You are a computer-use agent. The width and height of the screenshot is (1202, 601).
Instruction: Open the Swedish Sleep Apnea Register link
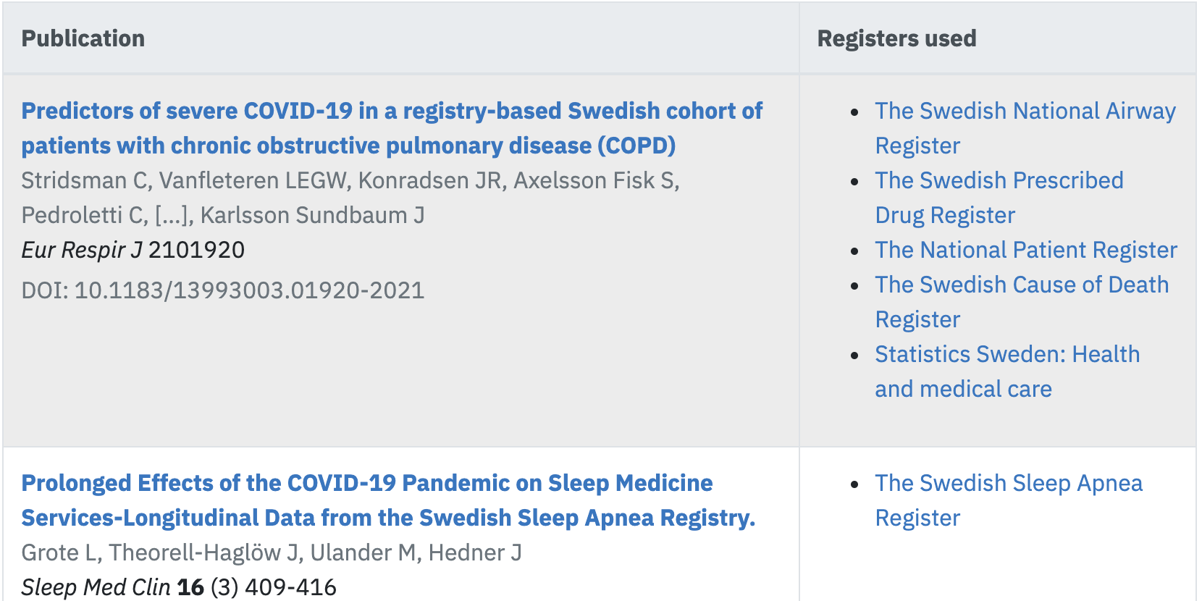[1009, 500]
